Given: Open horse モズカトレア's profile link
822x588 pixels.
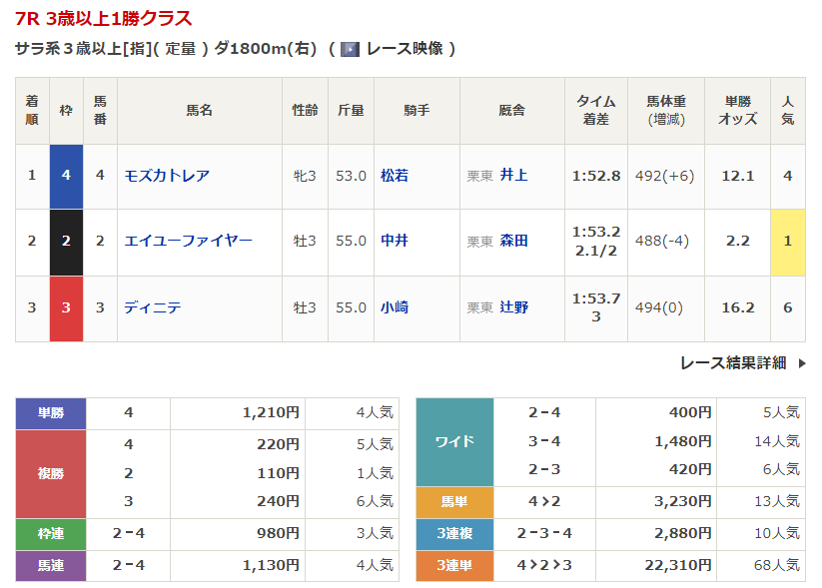Looking at the screenshot, I should (x=167, y=176).
